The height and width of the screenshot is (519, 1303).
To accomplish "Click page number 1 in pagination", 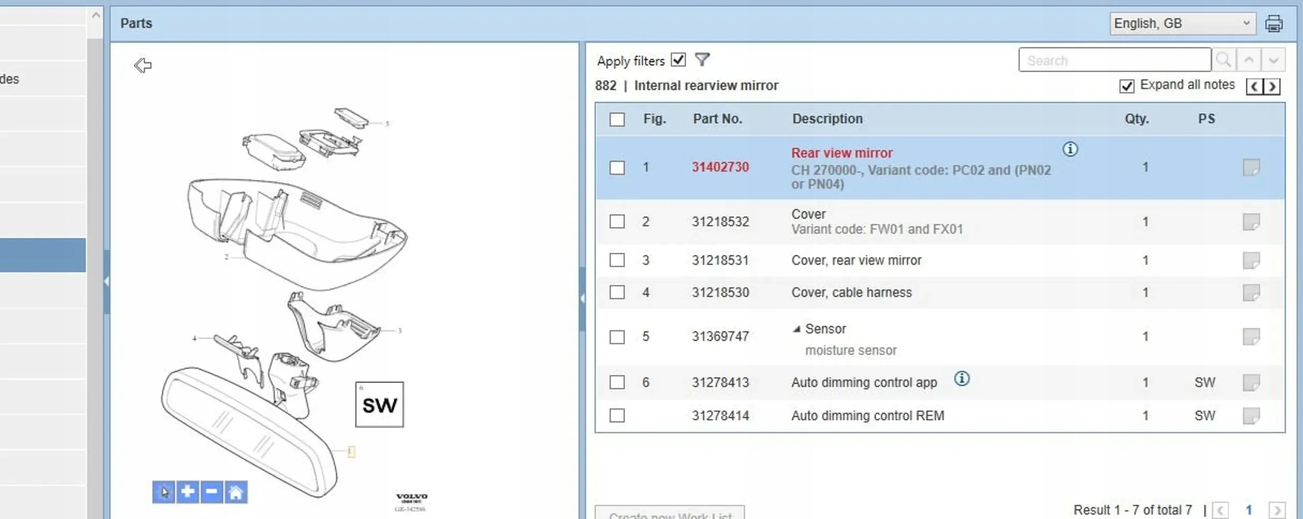I will pyautogui.click(x=1249, y=510).
